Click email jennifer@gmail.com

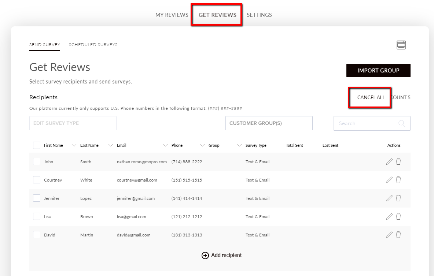coord(136,198)
